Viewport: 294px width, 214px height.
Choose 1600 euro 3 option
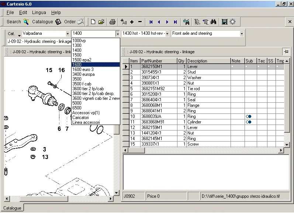[x=96, y=69]
